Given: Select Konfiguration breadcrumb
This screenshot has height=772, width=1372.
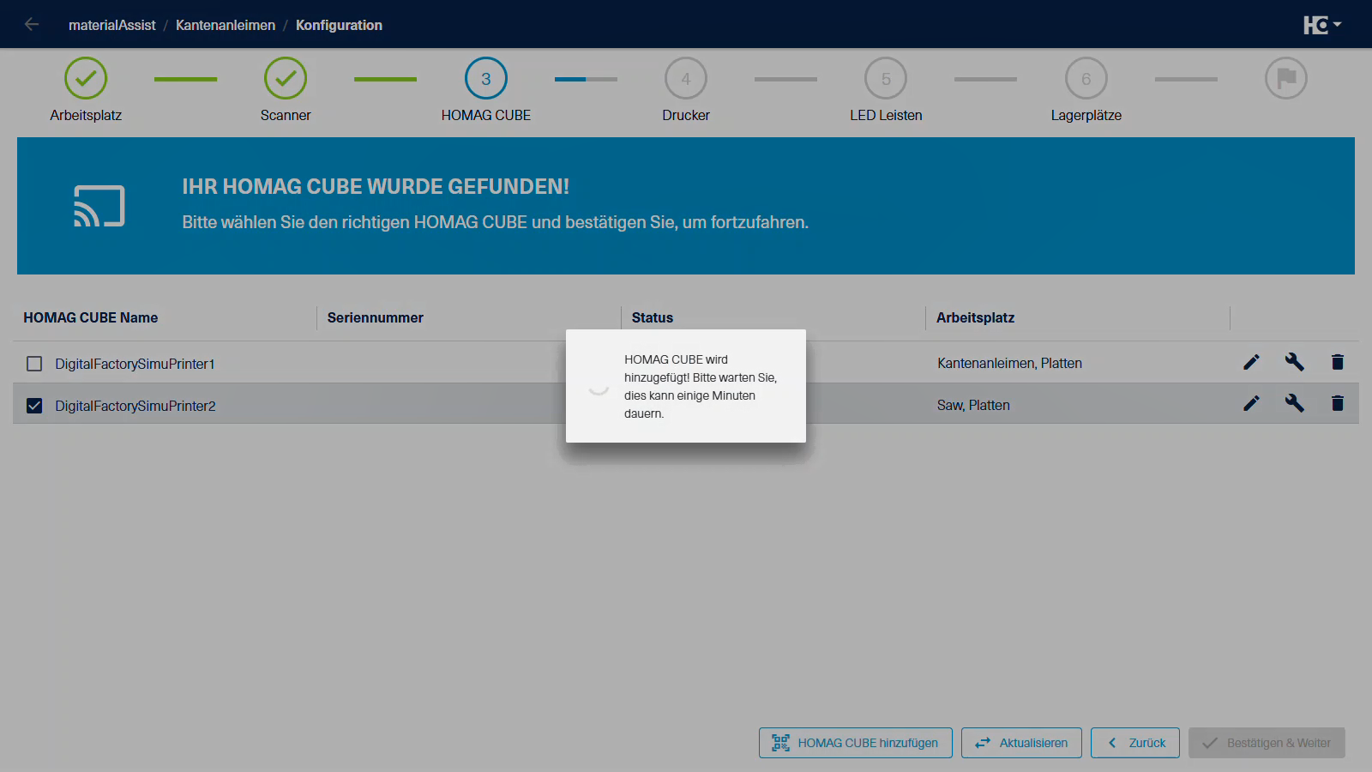Looking at the screenshot, I should pos(339,25).
